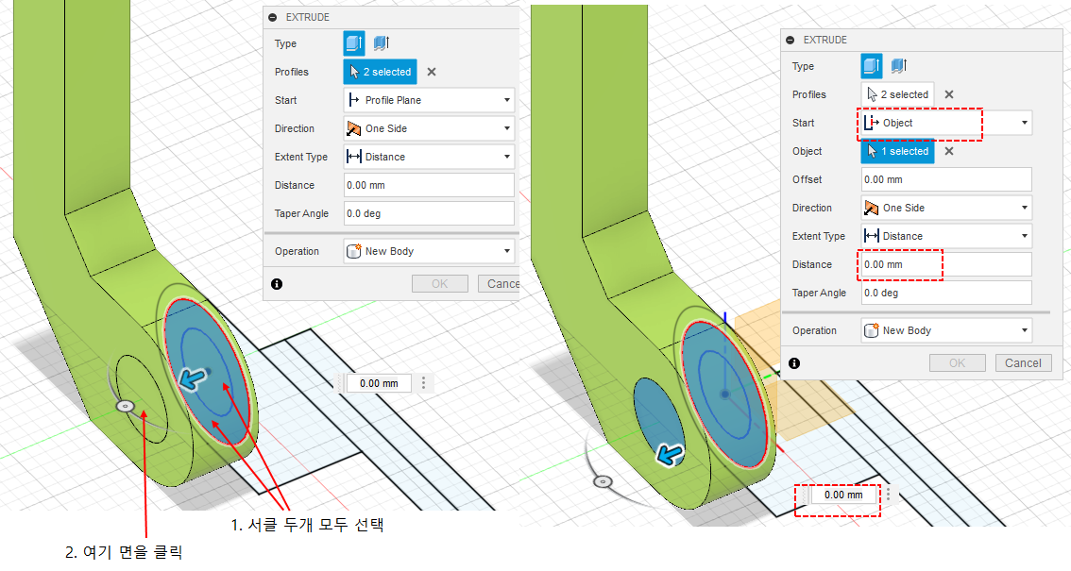Viewport: 1071px width, 571px height.
Task: Open Direction dropdown in Profile Plane dialog
Action: pos(429,128)
